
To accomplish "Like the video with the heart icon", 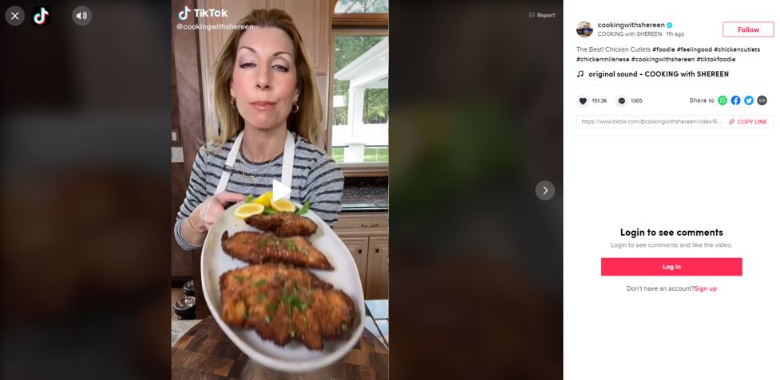I will pyautogui.click(x=583, y=101).
